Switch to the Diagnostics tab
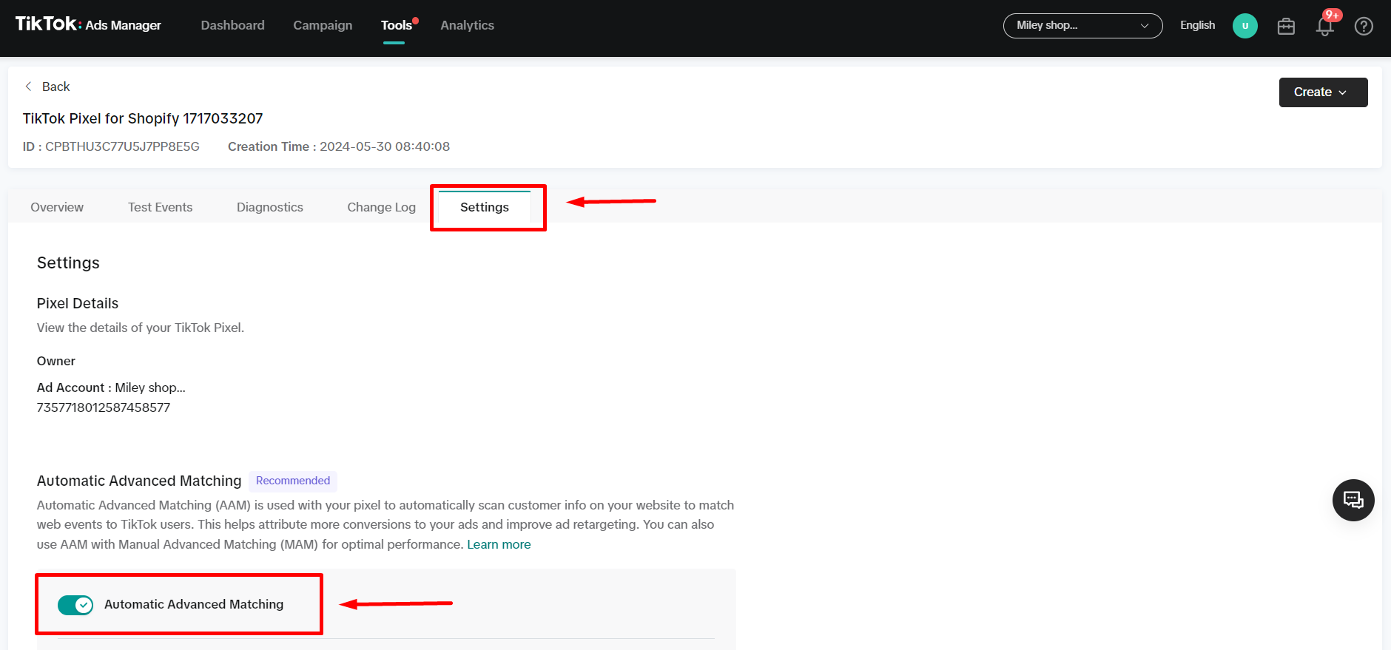1391x650 pixels. [x=269, y=208]
